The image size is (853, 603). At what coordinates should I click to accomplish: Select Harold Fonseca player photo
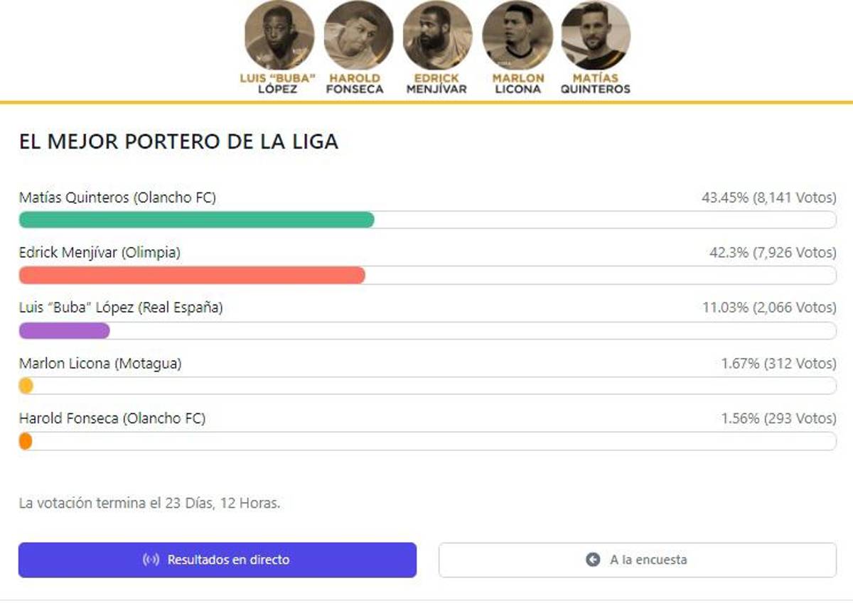358,34
